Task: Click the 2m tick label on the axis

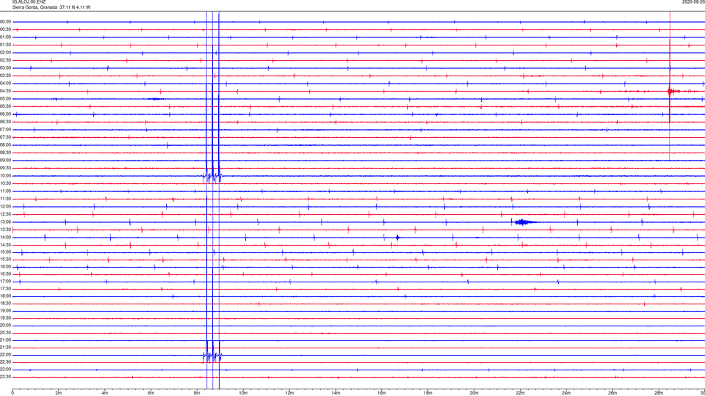Action: coord(59,393)
